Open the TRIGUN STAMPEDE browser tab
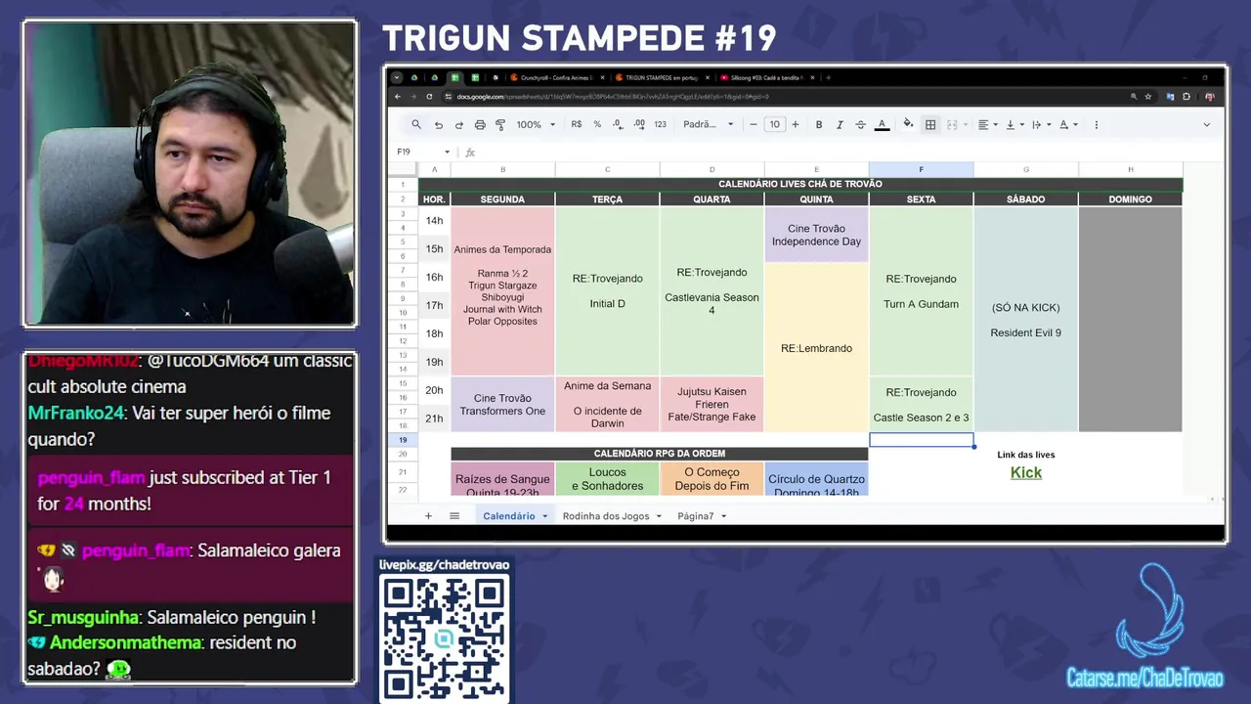1251x704 pixels. 662,77
